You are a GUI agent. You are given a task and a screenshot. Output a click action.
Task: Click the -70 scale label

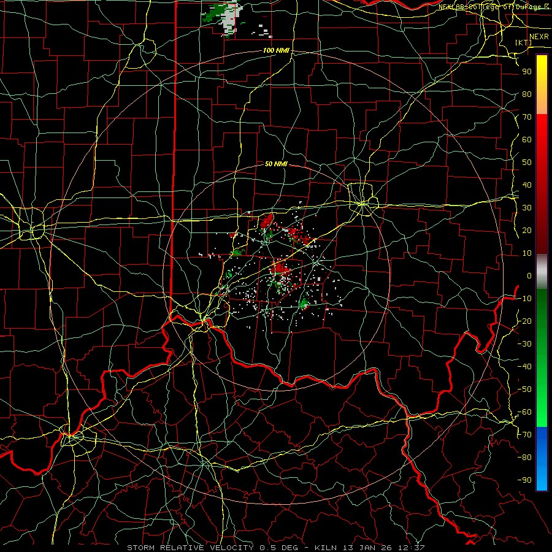tap(524, 435)
